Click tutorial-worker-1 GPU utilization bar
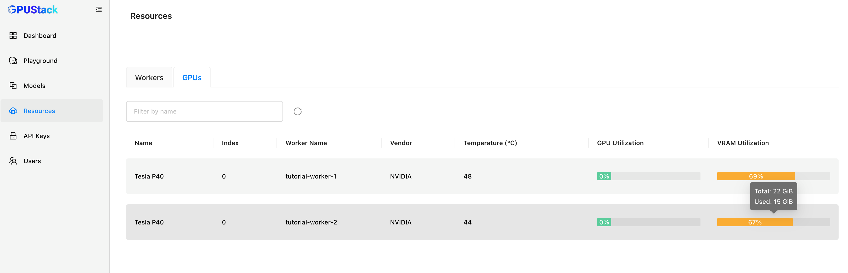Image resolution: width=848 pixels, height=273 pixels. 648,176
